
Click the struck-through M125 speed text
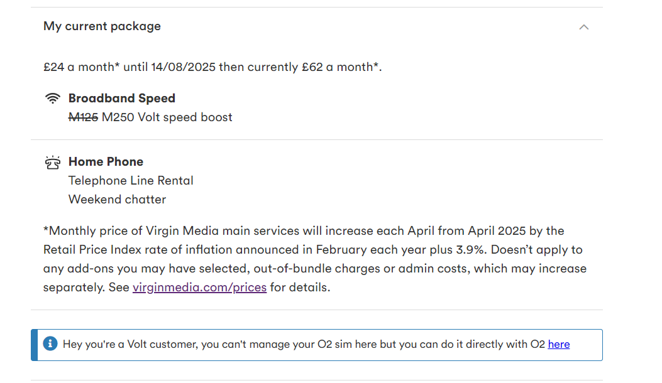pyautogui.click(x=83, y=117)
